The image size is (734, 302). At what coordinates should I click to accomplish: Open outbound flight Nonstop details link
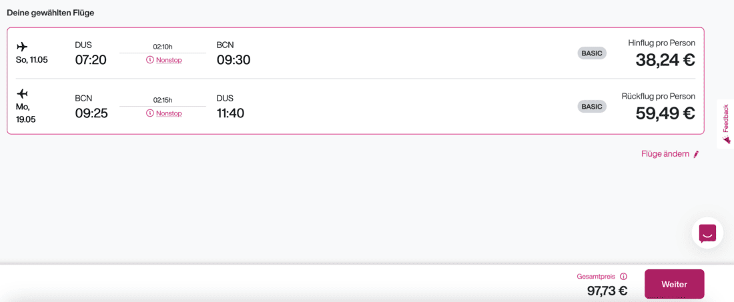pyautogui.click(x=169, y=60)
